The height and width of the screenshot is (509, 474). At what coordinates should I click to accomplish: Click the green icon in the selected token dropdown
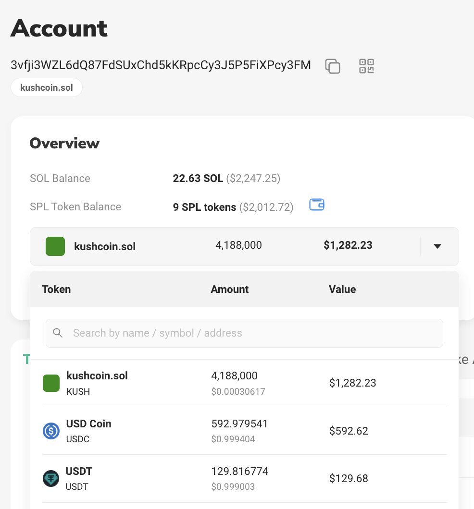tap(55, 246)
